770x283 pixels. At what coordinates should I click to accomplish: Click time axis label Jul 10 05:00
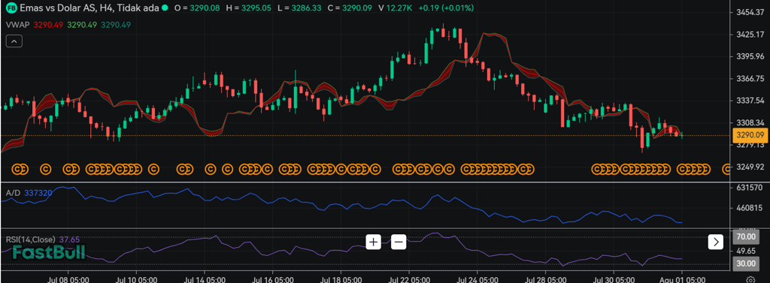tap(136, 279)
